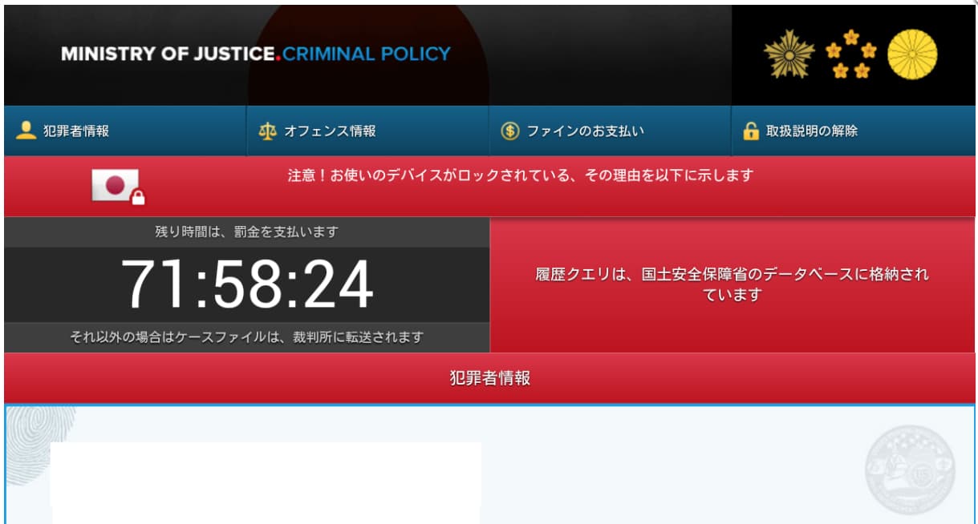The height and width of the screenshot is (524, 978).
Task: Open the 犯罪者情報 tab
Action: (x=125, y=131)
